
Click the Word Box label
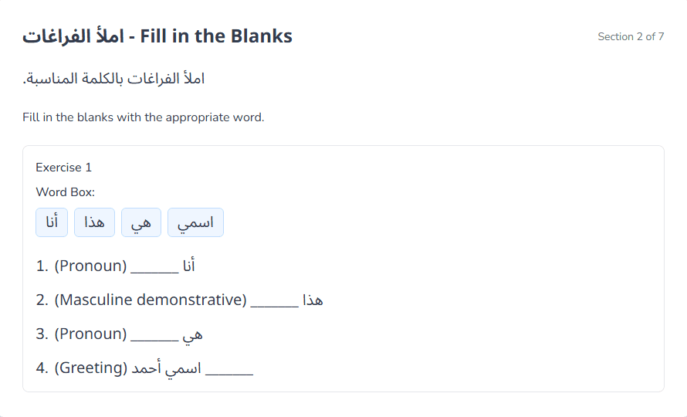(65, 192)
